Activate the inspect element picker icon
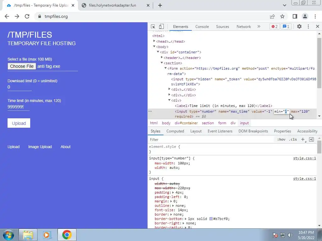Image resolution: width=322 pixels, height=241 pixels. point(153,26)
